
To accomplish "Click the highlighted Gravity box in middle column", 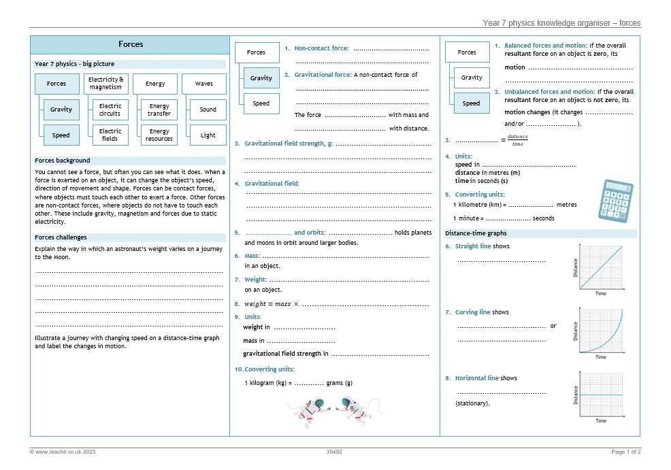I will point(261,78).
